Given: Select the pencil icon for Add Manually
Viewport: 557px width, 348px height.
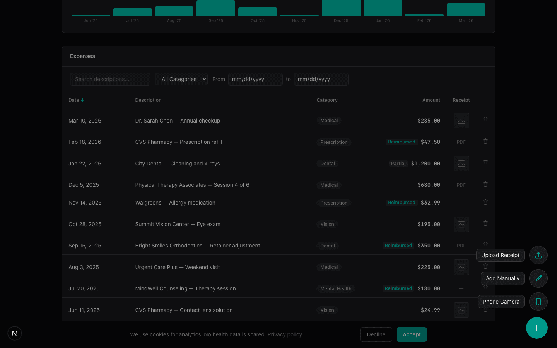Looking at the screenshot, I should pos(538,278).
